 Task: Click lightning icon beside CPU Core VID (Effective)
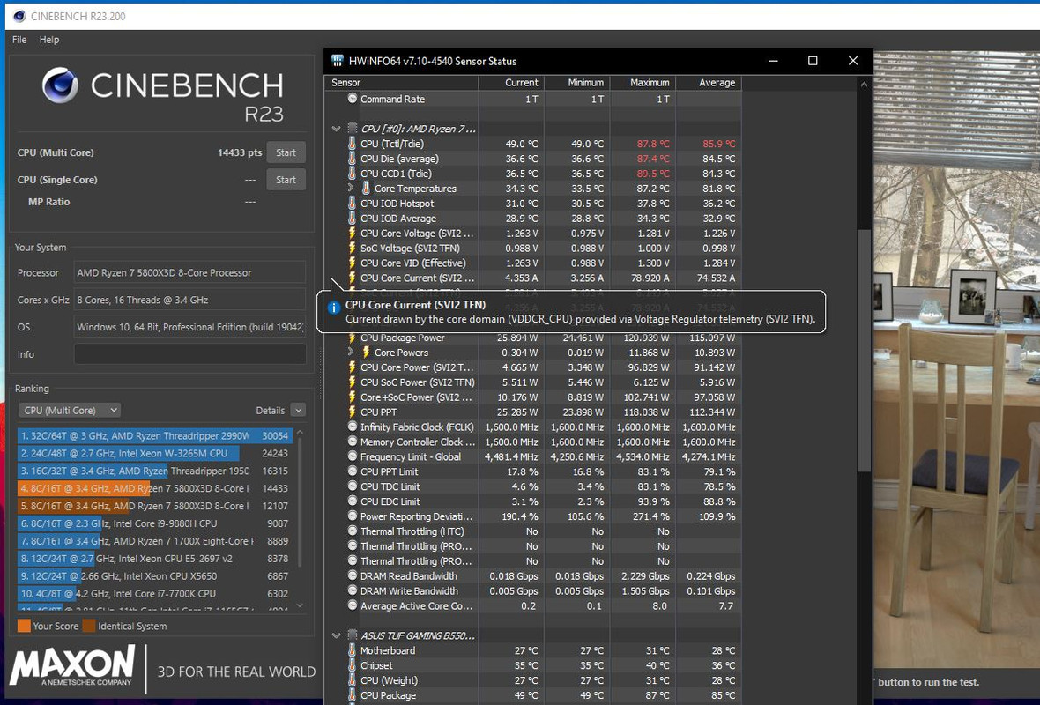pyautogui.click(x=353, y=263)
